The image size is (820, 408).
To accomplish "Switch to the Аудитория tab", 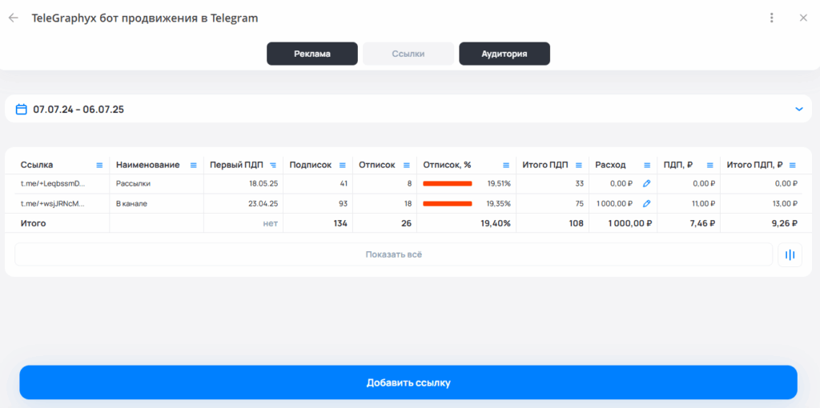I will pos(504,54).
